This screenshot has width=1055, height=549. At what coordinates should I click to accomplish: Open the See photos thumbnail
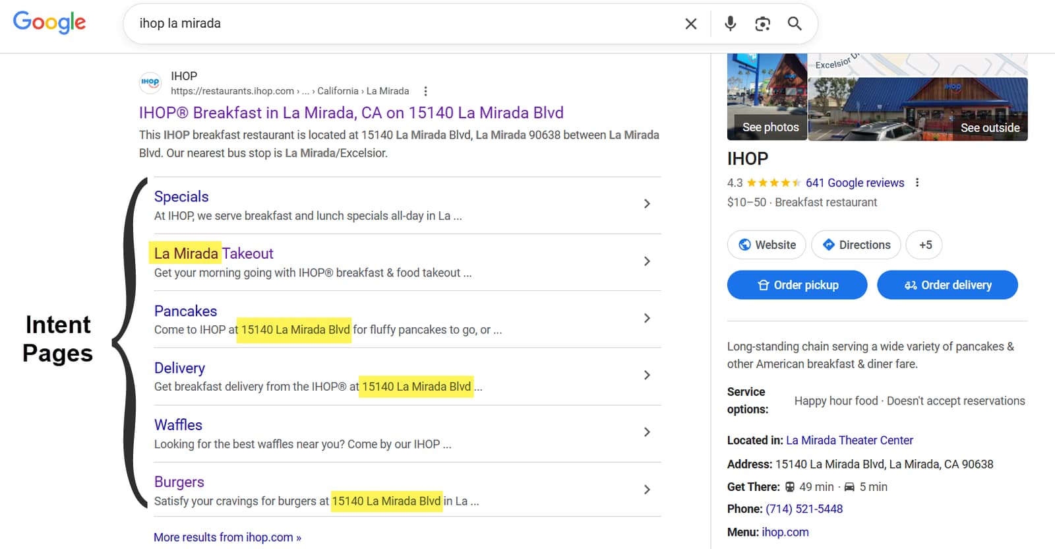pos(767,97)
